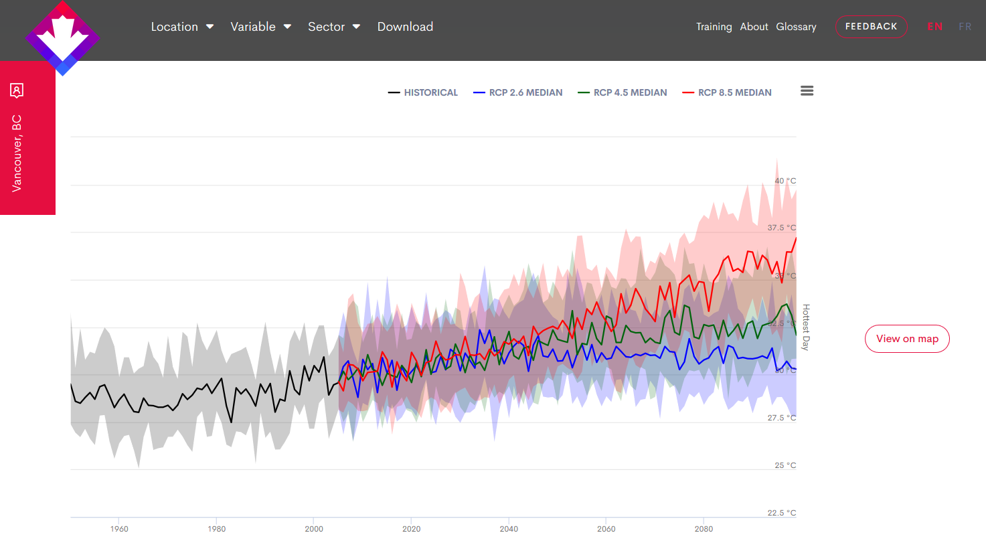Click the red RCP 8.5 line color marker
The image size is (986, 547).
click(687, 92)
